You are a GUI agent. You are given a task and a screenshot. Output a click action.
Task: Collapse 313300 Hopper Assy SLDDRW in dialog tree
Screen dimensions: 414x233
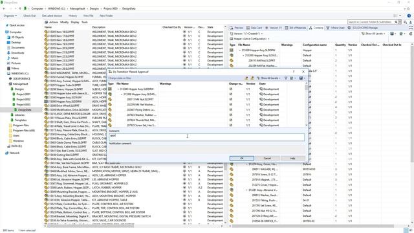118,89
